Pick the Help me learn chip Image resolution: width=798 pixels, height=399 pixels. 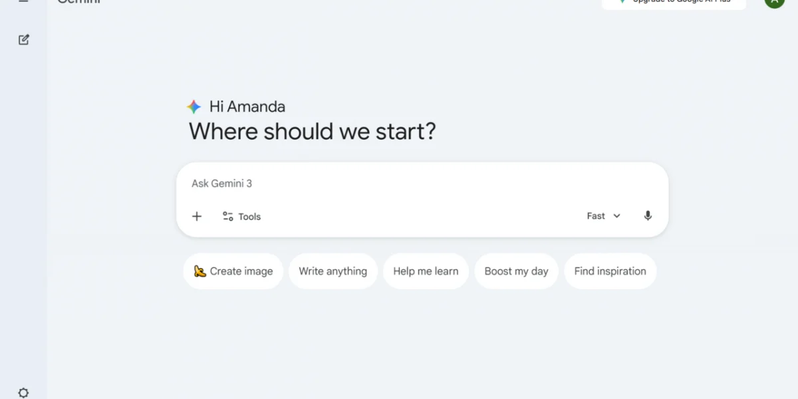(426, 271)
